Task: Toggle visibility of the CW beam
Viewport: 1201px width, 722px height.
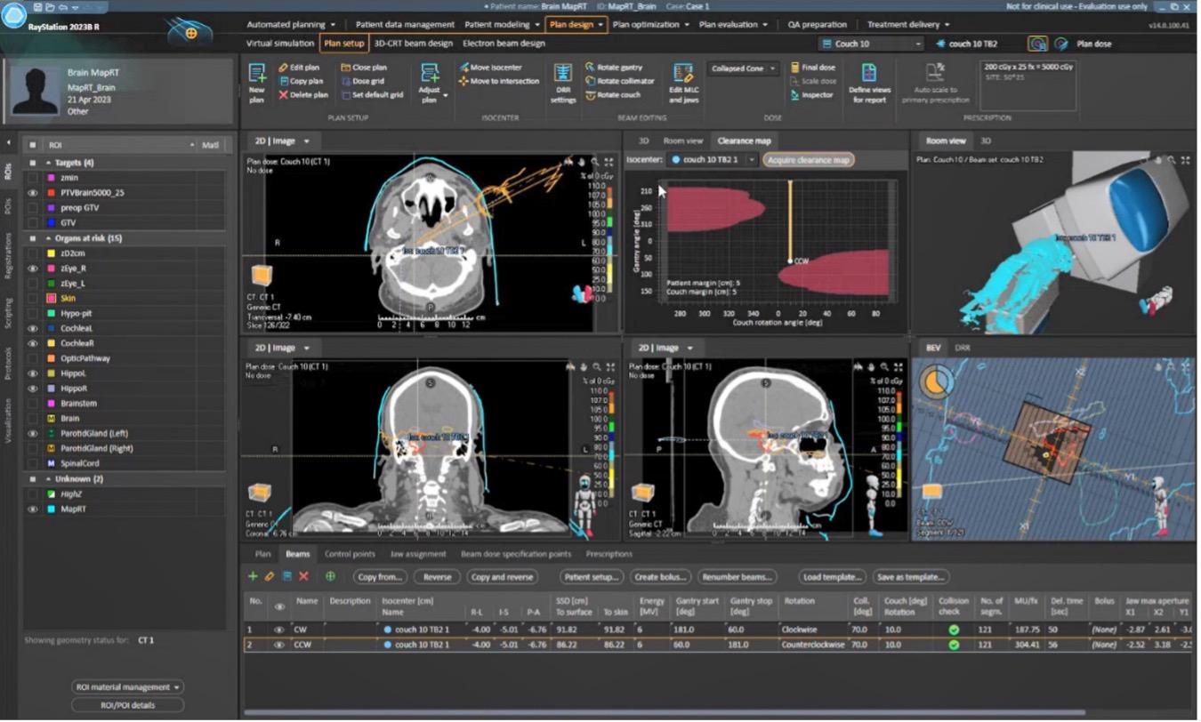Action: click(278, 629)
